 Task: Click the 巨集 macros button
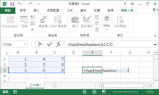(x=24, y=22)
